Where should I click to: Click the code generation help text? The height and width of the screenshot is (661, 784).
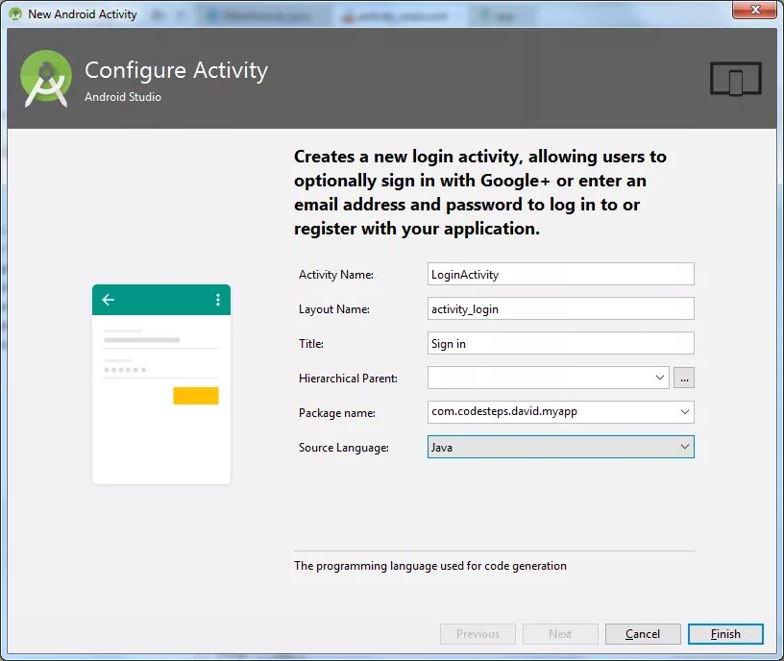point(430,566)
